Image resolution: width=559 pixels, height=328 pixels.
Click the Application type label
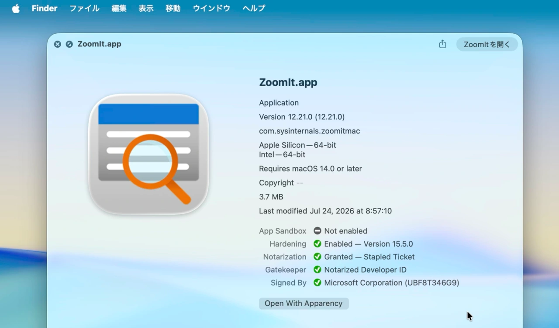(x=279, y=103)
